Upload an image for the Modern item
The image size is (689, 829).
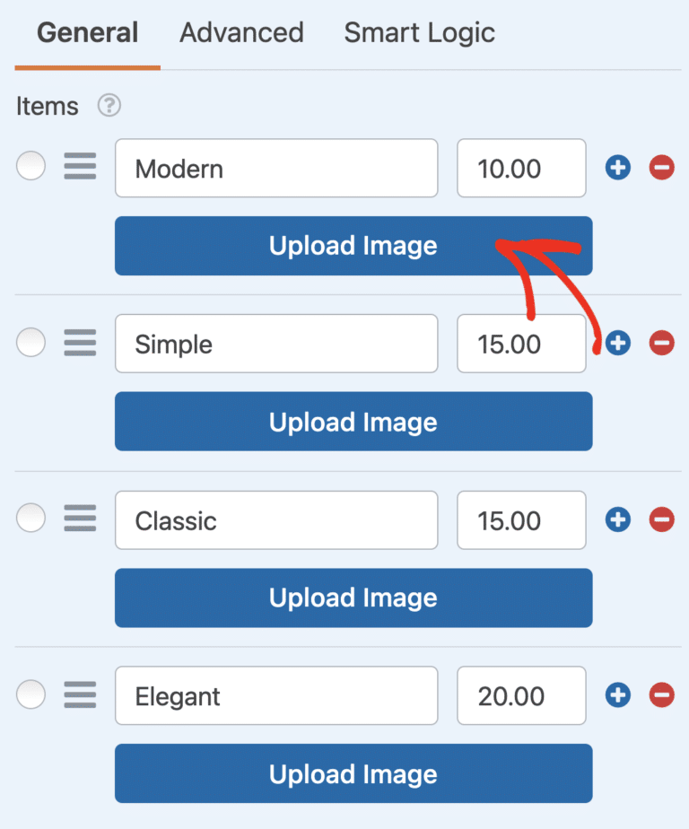[x=353, y=245]
